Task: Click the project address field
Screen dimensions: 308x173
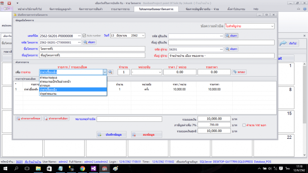Action: pos(92,55)
